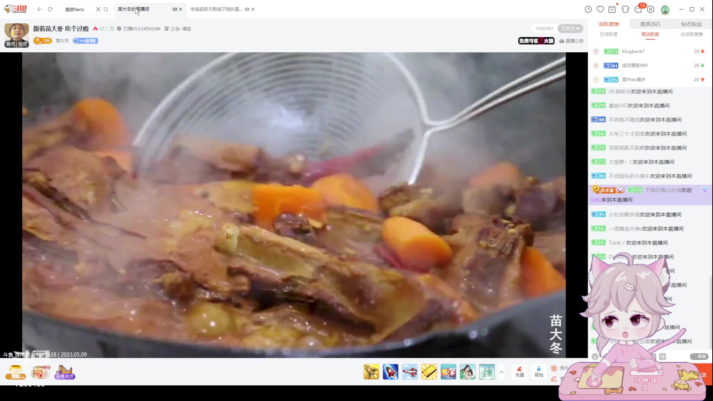
Task: Open daily check-in calendar icon
Action: 612,9
